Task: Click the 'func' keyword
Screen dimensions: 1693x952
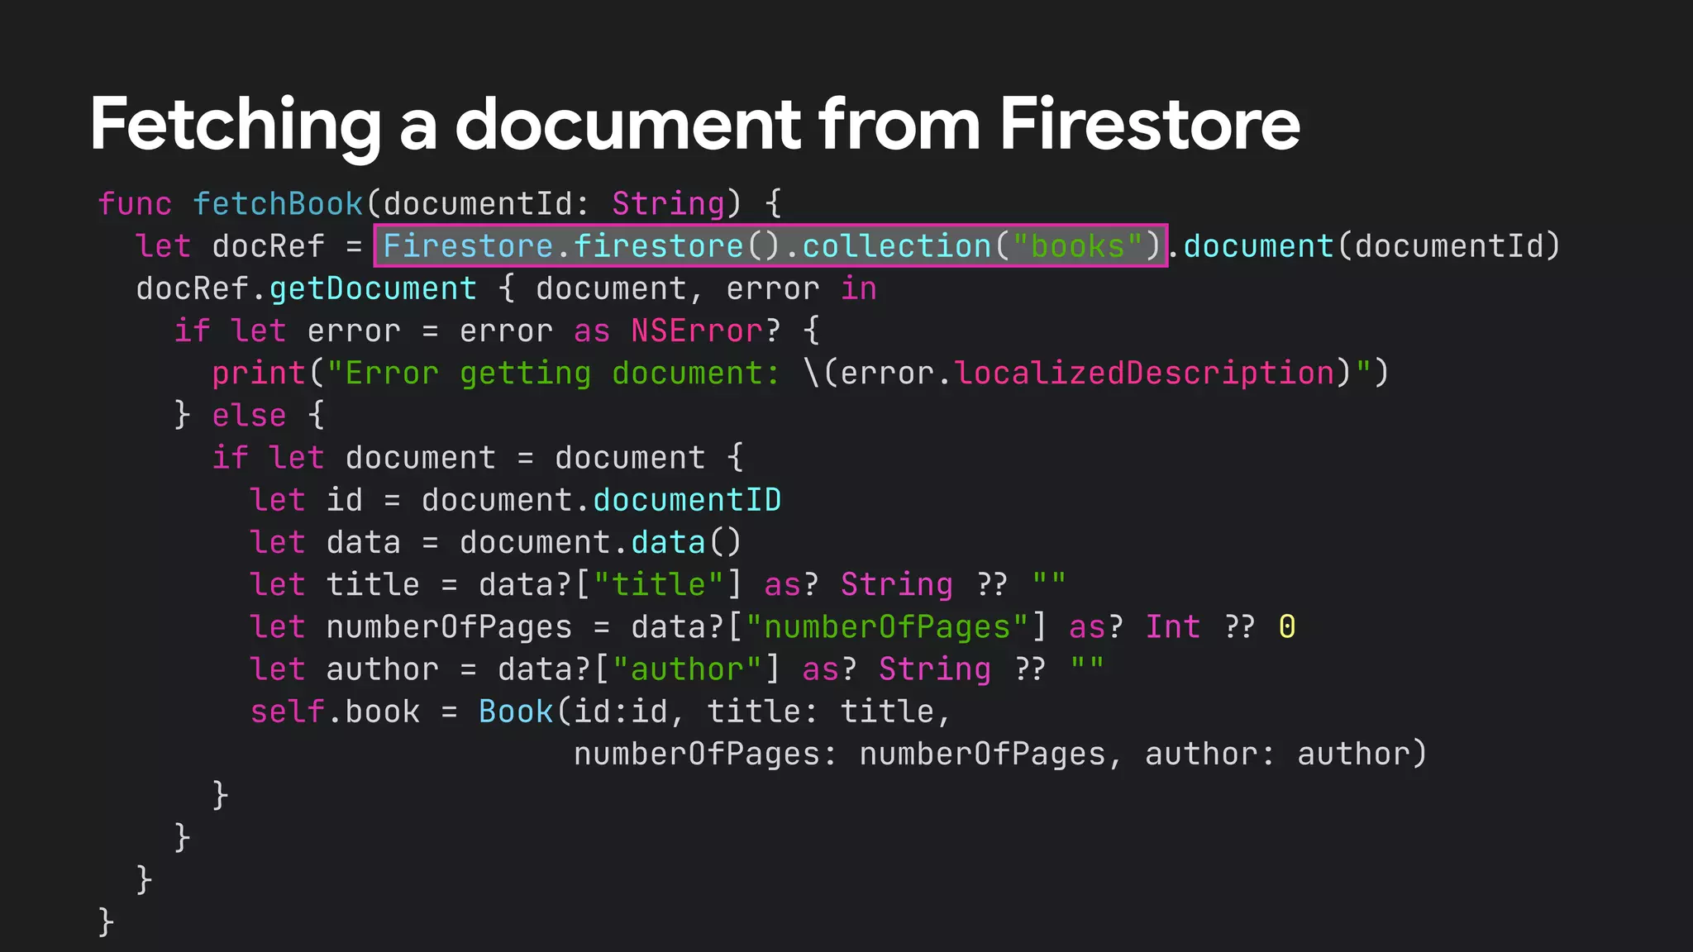Action: coord(135,203)
